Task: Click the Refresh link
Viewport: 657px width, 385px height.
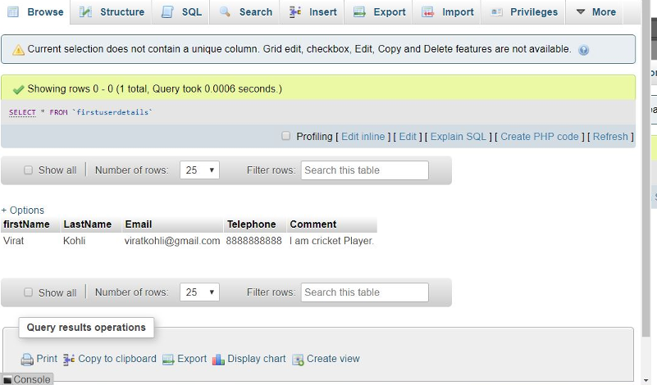Action: [x=610, y=137]
